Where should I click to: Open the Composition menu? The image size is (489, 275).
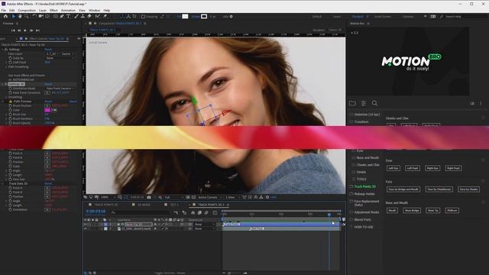(x=27, y=10)
